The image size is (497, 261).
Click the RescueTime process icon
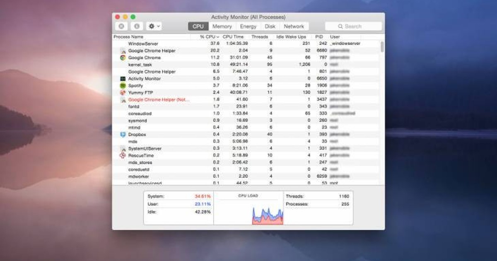click(123, 155)
